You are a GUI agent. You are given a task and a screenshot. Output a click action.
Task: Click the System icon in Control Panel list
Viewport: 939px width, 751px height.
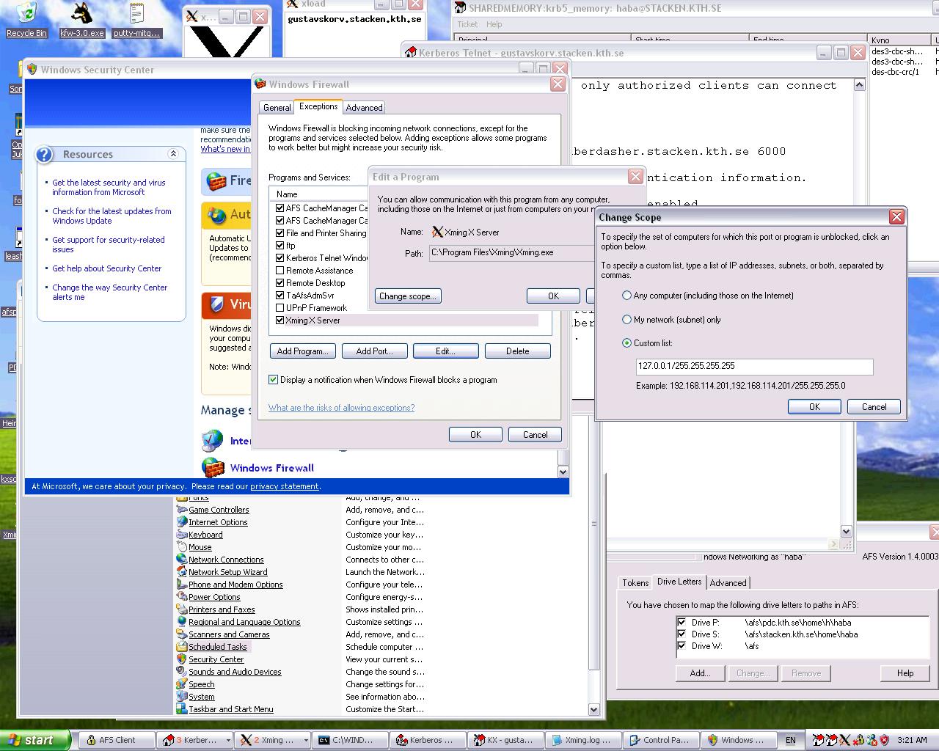point(182,697)
